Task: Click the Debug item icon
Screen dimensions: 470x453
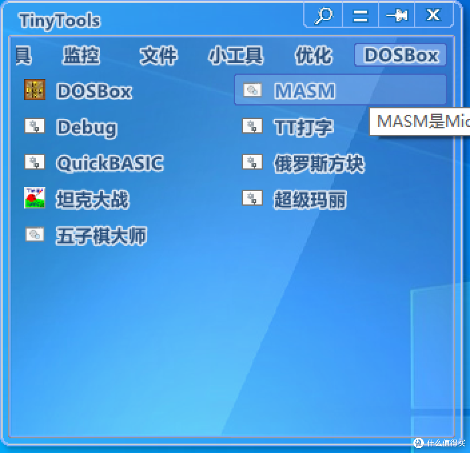Action: click(x=35, y=126)
